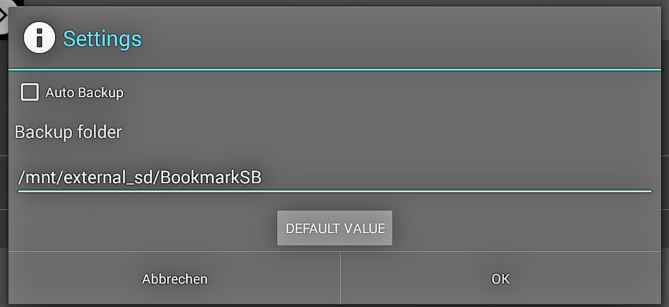Screen dimensions: 669x307
Task: Toggle Auto Backup via its text label
Action: 84,93
